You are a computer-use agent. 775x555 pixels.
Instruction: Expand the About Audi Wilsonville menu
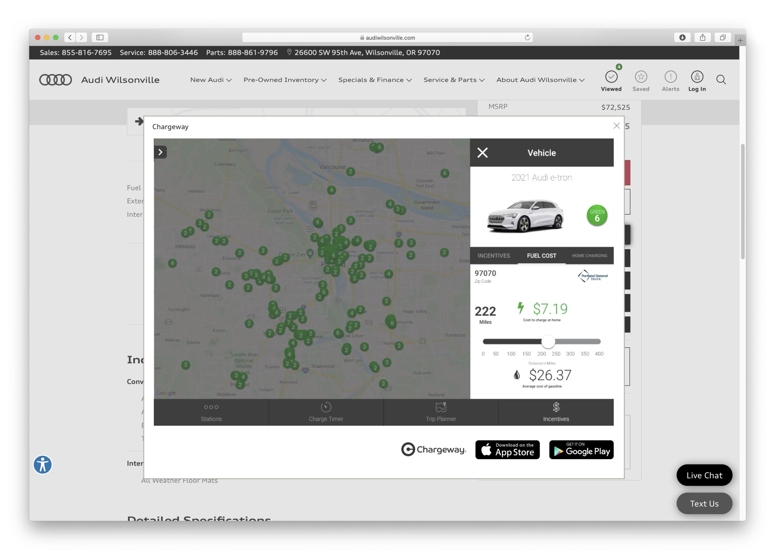click(540, 80)
